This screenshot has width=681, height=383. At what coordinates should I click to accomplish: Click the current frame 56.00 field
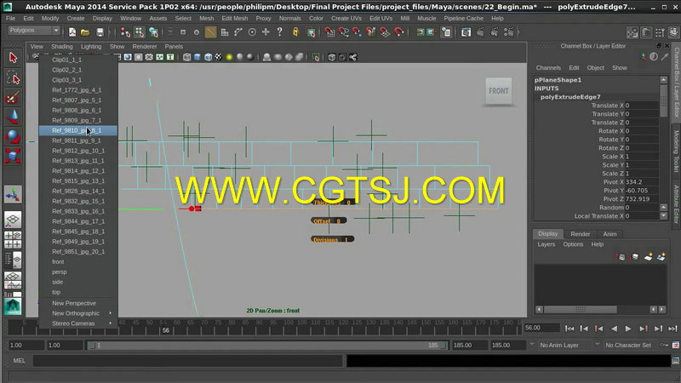(x=541, y=328)
